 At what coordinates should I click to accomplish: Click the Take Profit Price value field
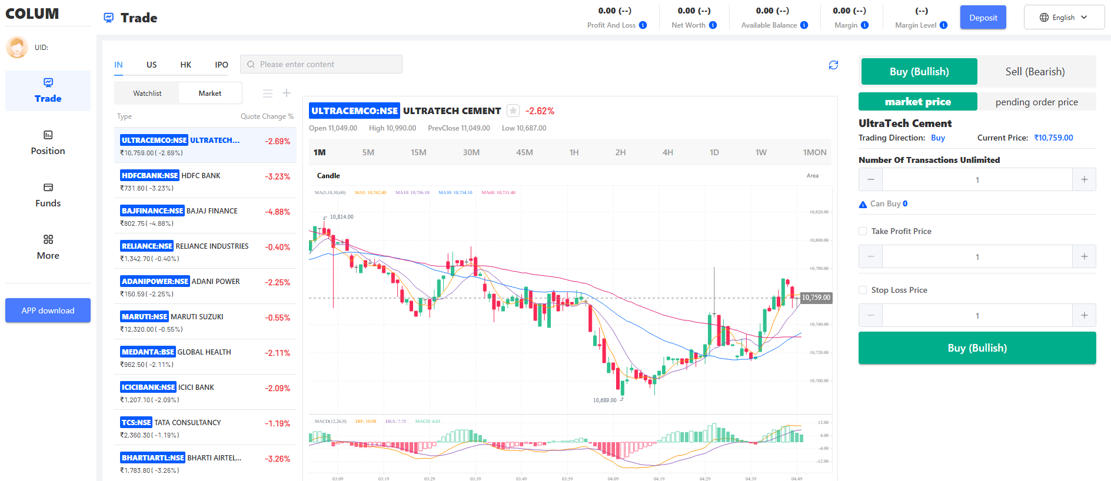(977, 256)
